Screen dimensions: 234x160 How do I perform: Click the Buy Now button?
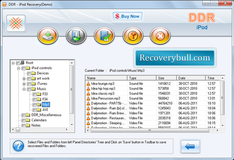128,16
